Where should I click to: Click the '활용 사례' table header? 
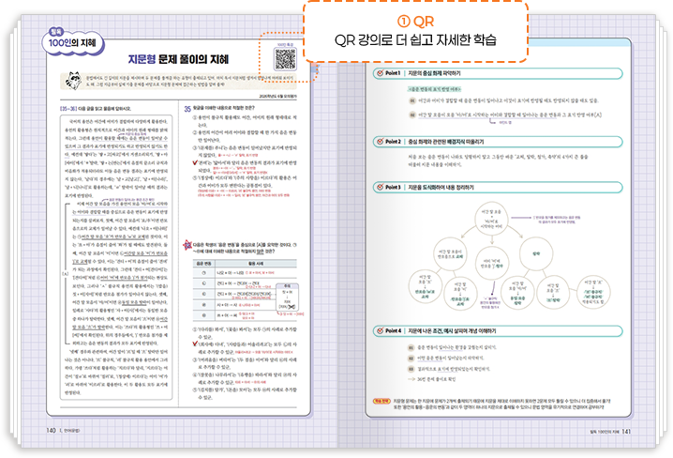[x=255, y=264]
